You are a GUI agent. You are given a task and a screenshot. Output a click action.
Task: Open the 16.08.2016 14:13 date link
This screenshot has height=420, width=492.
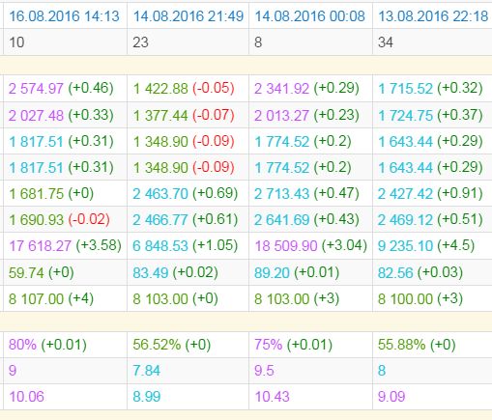point(64,16)
